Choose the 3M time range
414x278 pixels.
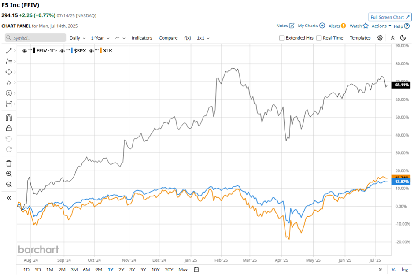[x=74, y=270]
